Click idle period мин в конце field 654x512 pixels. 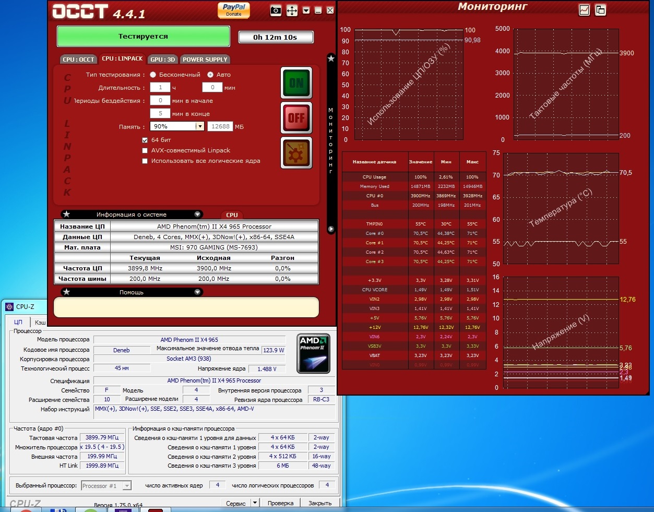click(x=160, y=114)
